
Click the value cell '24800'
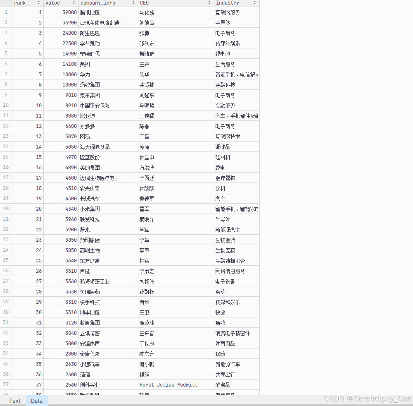point(61,33)
